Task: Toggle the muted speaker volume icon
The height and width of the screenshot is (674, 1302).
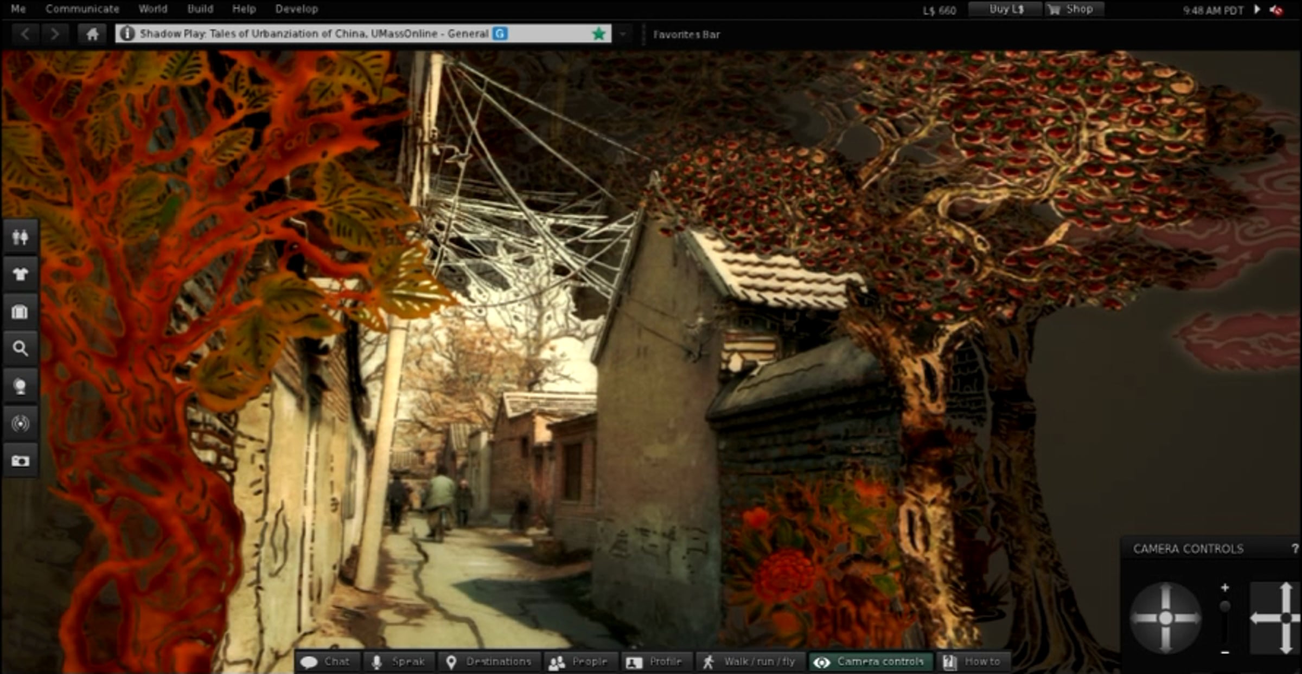Action: [1277, 10]
